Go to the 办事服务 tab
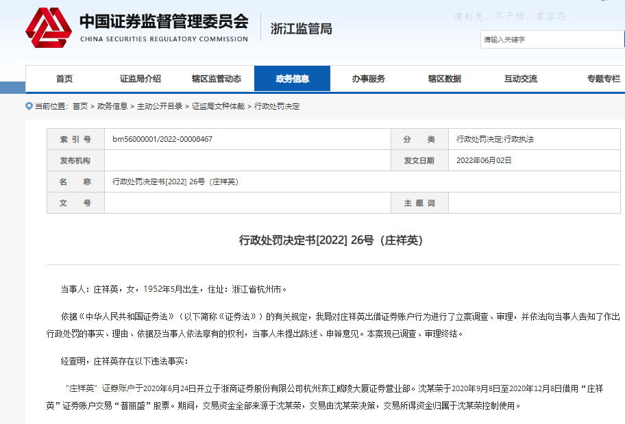This screenshot has width=625, height=424. click(x=368, y=79)
